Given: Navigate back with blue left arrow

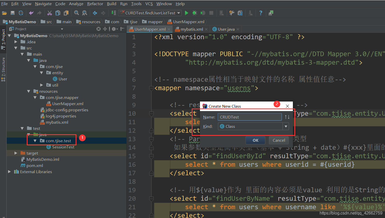Looking at the screenshot, I should click(x=95, y=13).
